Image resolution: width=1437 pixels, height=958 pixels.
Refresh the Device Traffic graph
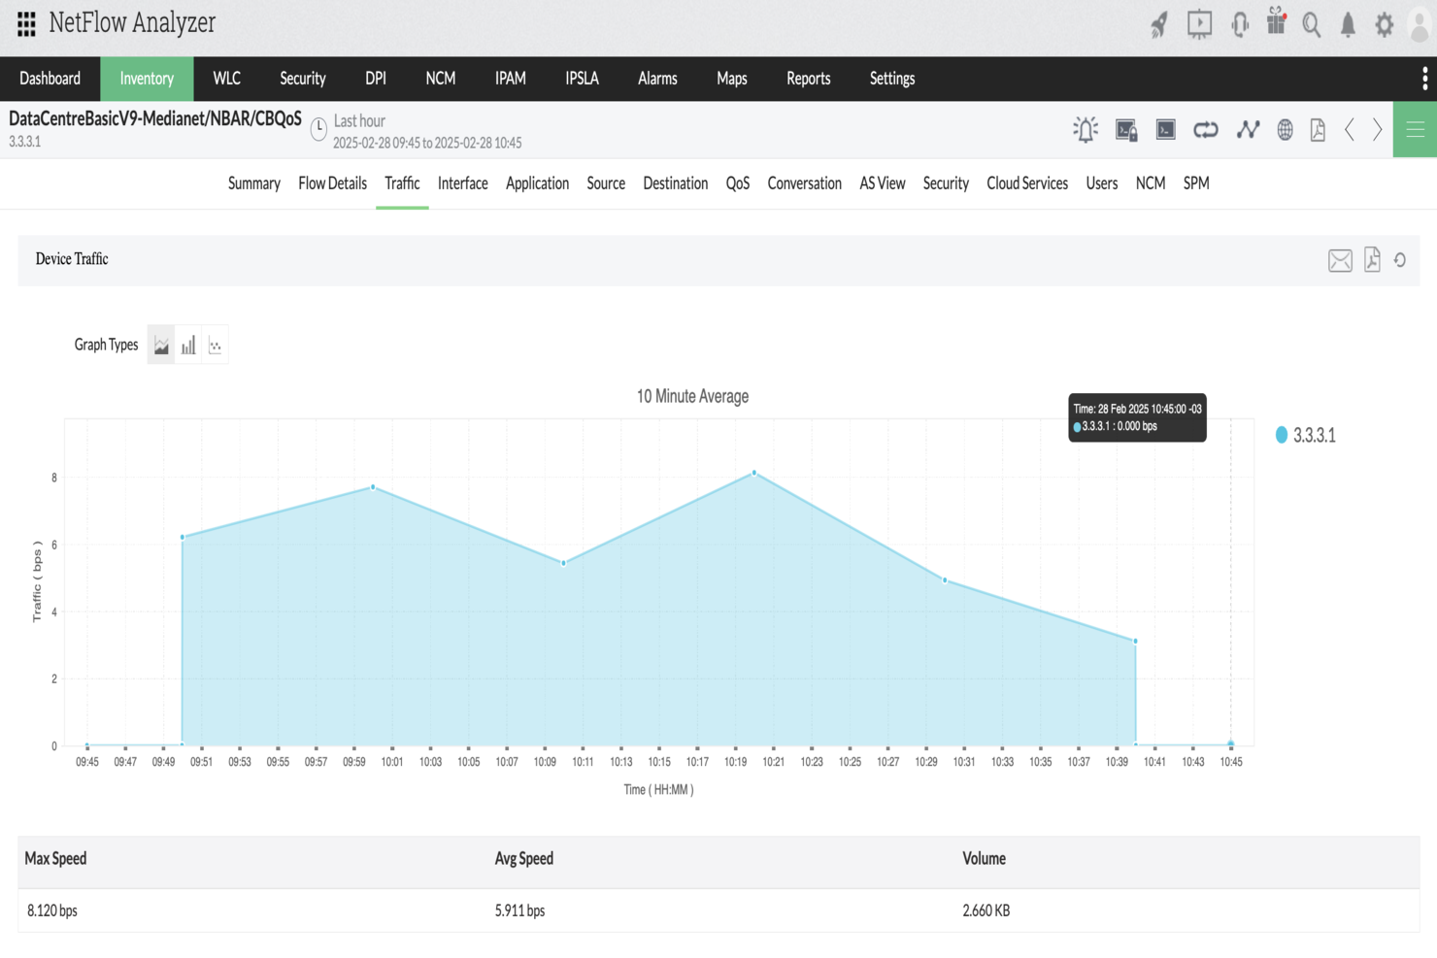(x=1400, y=259)
